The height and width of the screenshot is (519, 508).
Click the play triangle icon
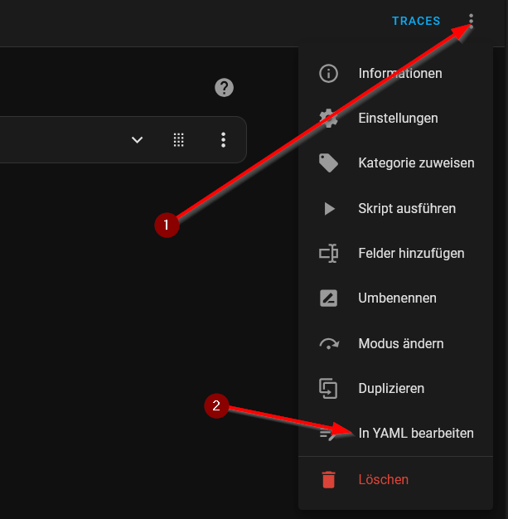pos(329,209)
